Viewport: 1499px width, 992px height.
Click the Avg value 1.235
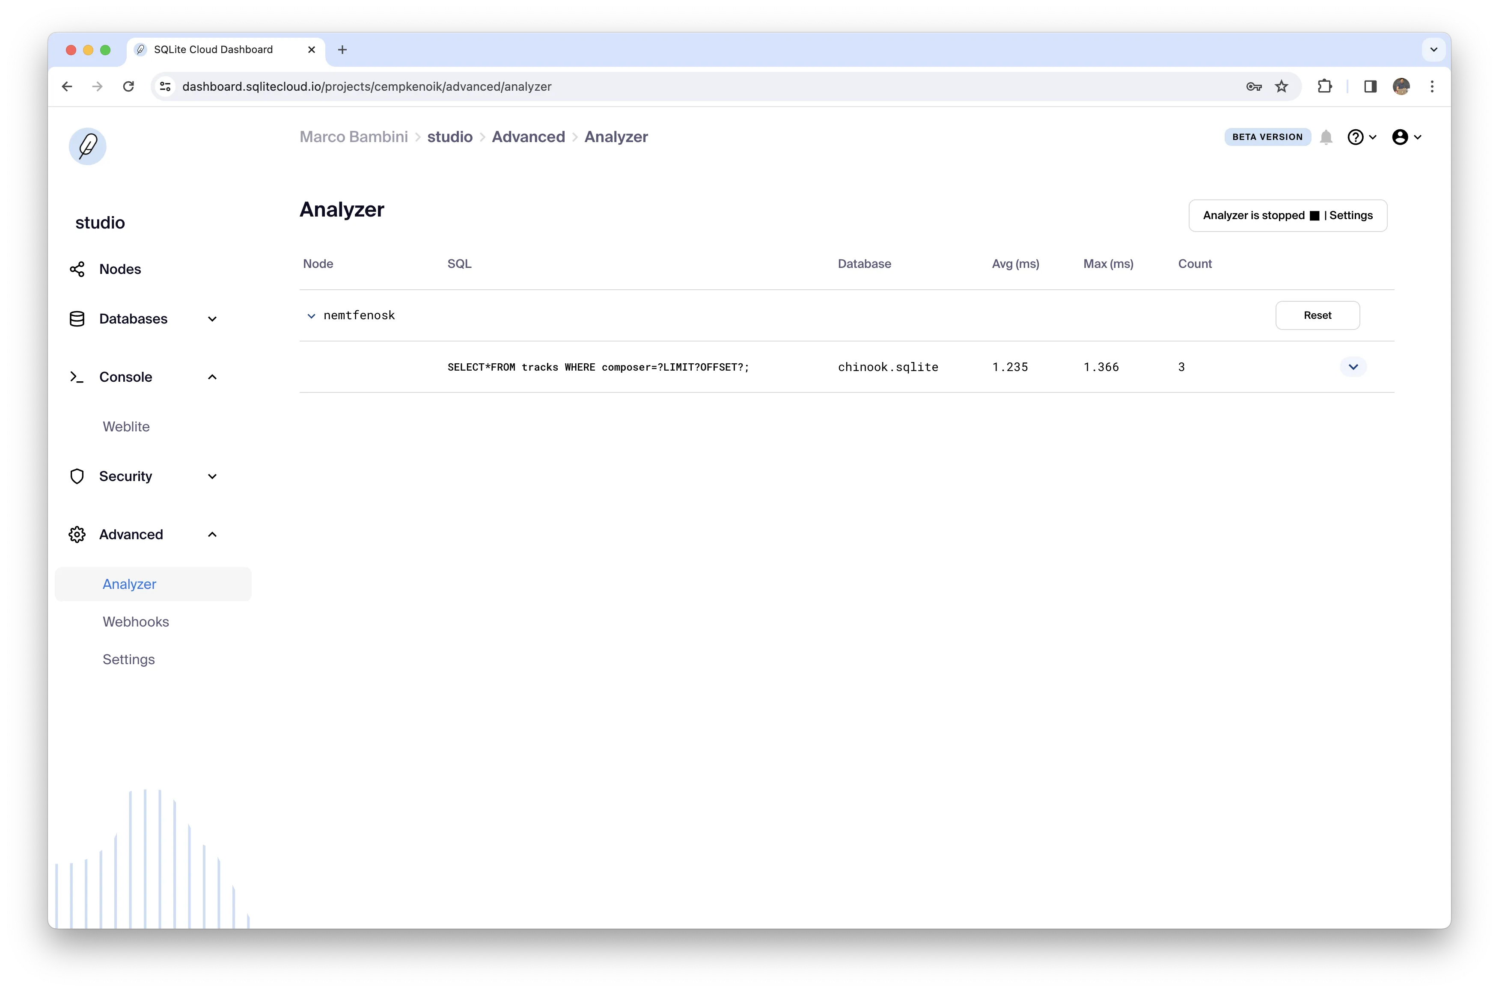pyautogui.click(x=1009, y=367)
